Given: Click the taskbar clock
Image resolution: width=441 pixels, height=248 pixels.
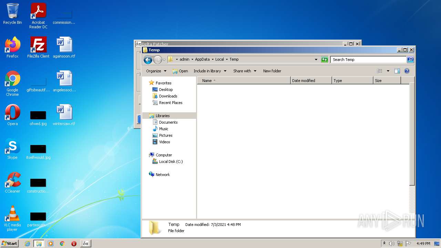Looking at the screenshot, I should coord(423,244).
